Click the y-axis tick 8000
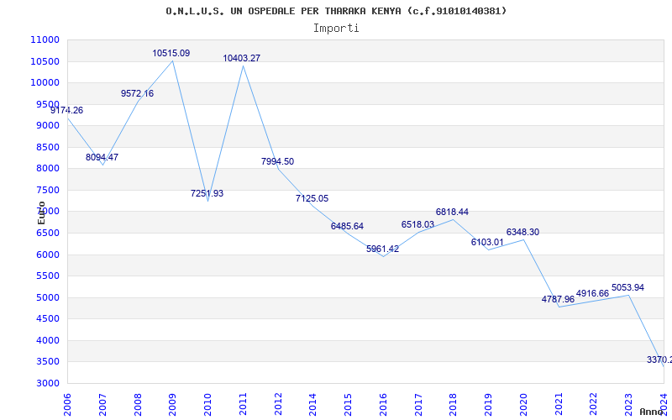 48,169
